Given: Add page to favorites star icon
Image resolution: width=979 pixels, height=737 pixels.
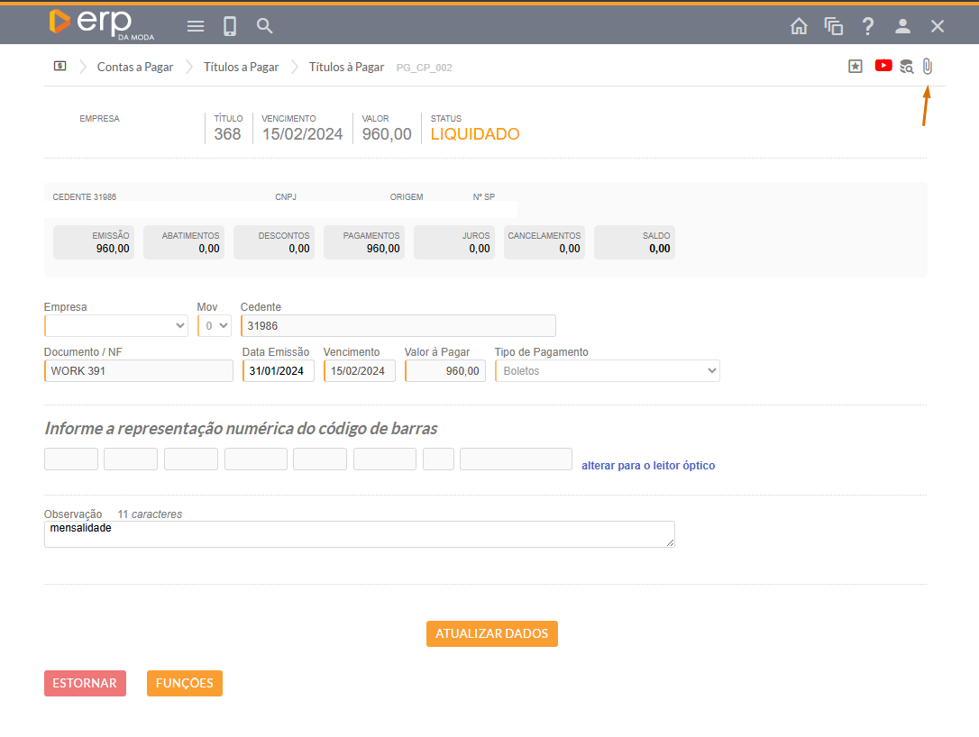Looking at the screenshot, I should pyautogui.click(x=855, y=66).
